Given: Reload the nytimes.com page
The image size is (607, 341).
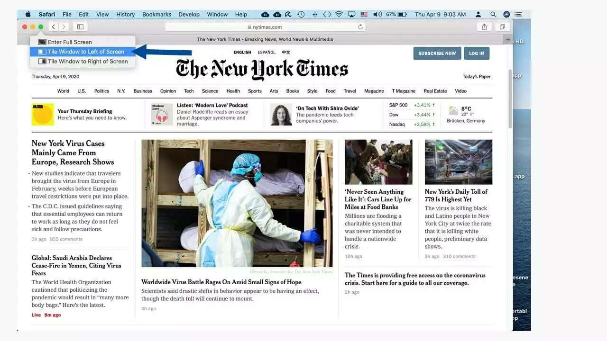Looking at the screenshot, I should click(x=360, y=27).
